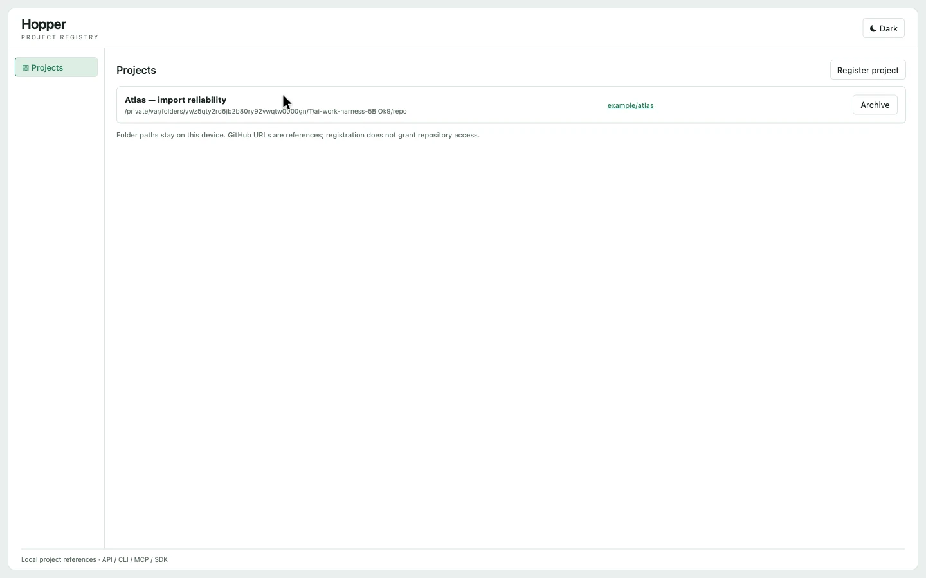This screenshot has width=926, height=578.
Task: Click the PROJECT REGISTRY subtitle
Action: (60, 37)
